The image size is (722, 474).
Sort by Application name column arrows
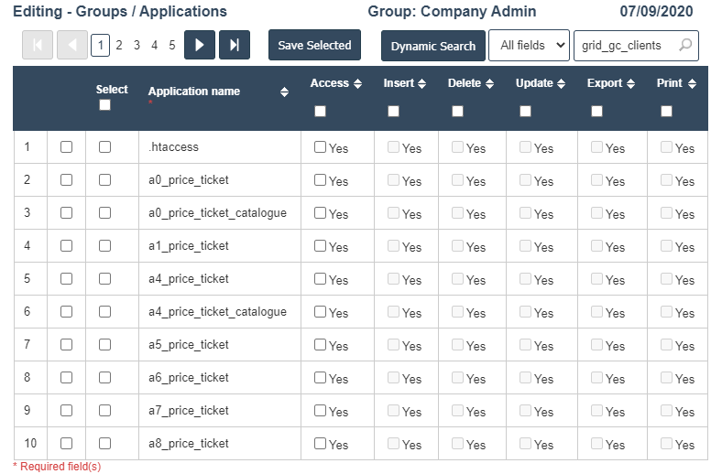284,92
